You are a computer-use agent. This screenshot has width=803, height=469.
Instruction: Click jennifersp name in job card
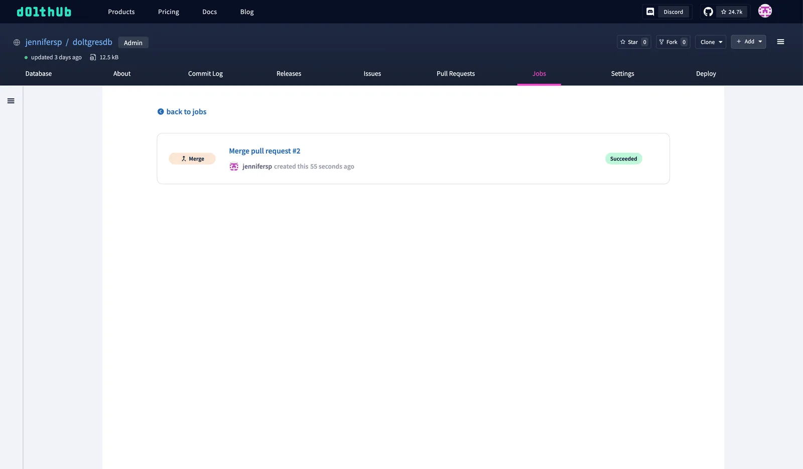257,167
